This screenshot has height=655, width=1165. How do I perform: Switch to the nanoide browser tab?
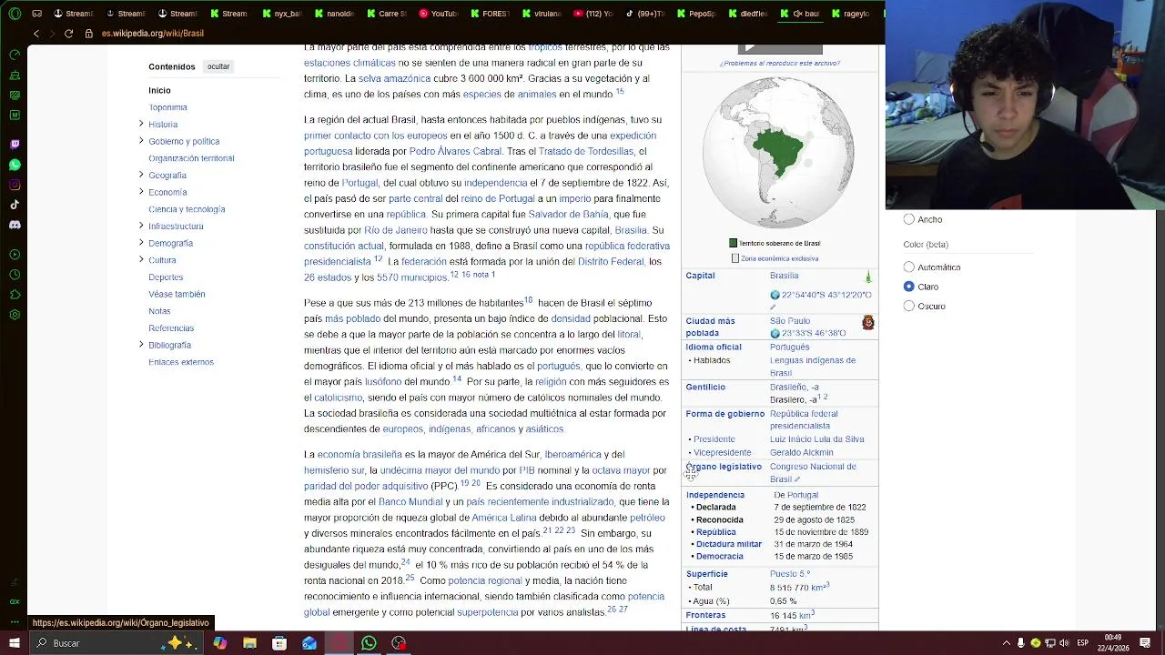pyautogui.click(x=334, y=14)
